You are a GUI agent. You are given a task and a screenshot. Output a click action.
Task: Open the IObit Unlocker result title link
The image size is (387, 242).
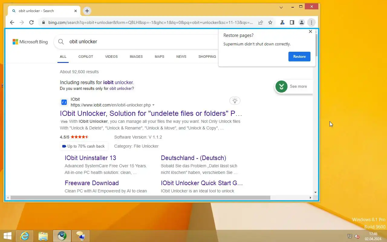tap(151, 113)
